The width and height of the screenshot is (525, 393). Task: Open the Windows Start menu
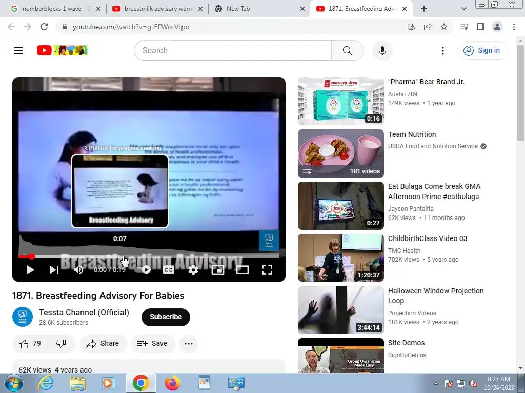(x=14, y=383)
